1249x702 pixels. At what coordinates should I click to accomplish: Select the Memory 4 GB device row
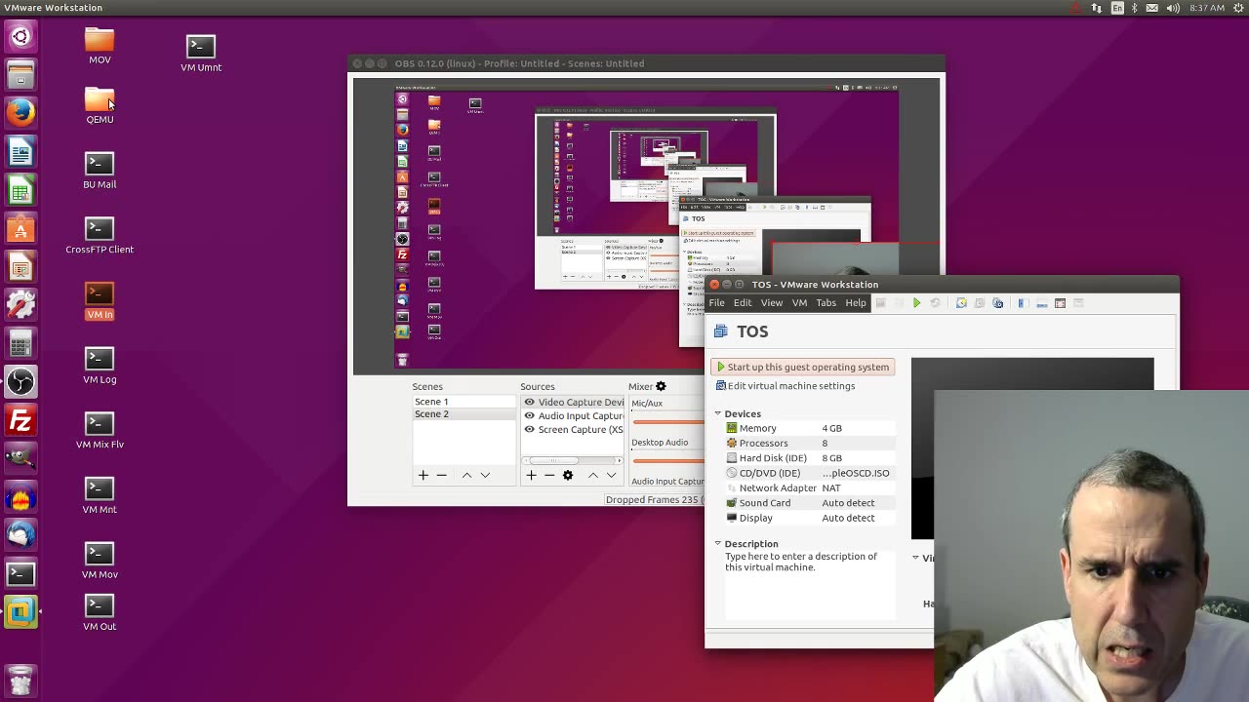[x=809, y=428]
